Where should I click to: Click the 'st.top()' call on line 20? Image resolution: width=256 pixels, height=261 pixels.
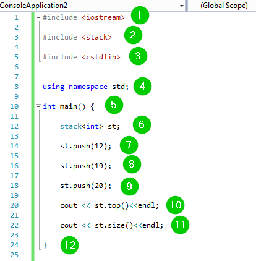coord(112,205)
